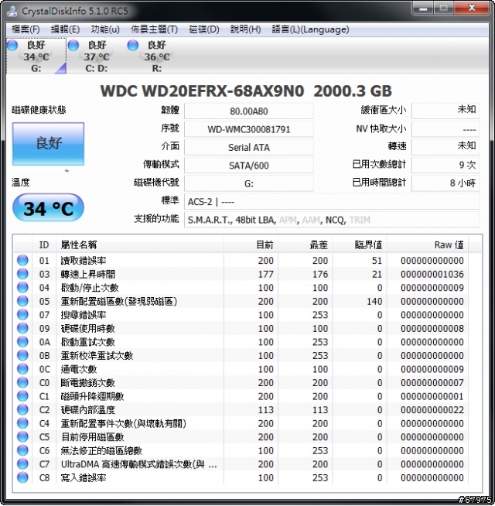Click the 屬性名稱 column header
The image size is (495, 506).
(140, 245)
